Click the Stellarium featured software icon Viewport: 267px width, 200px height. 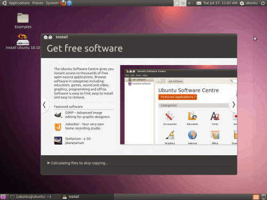point(58,140)
